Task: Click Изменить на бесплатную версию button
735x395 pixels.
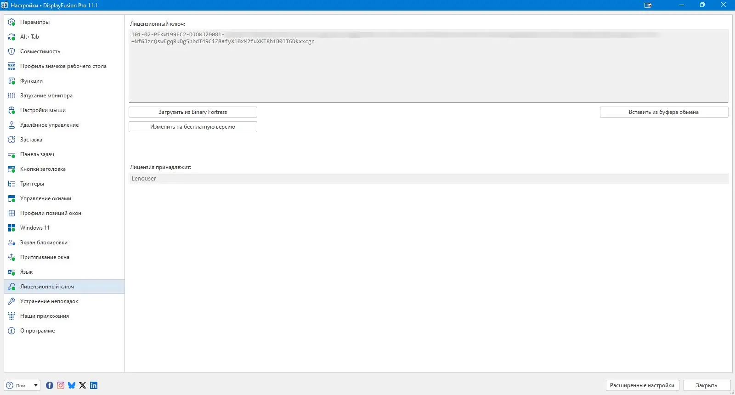Action: [193, 127]
